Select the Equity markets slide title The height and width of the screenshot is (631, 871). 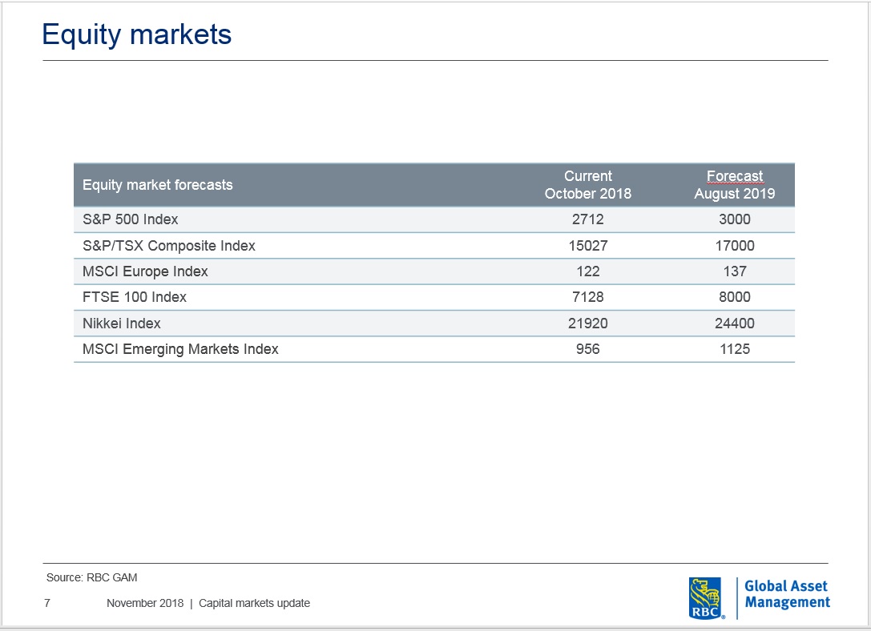[x=136, y=34]
